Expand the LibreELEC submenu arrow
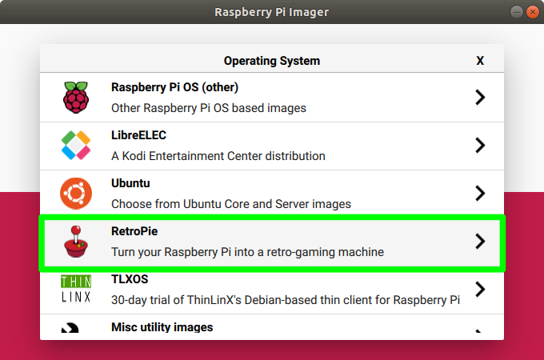This screenshot has height=360, width=544. (x=480, y=146)
